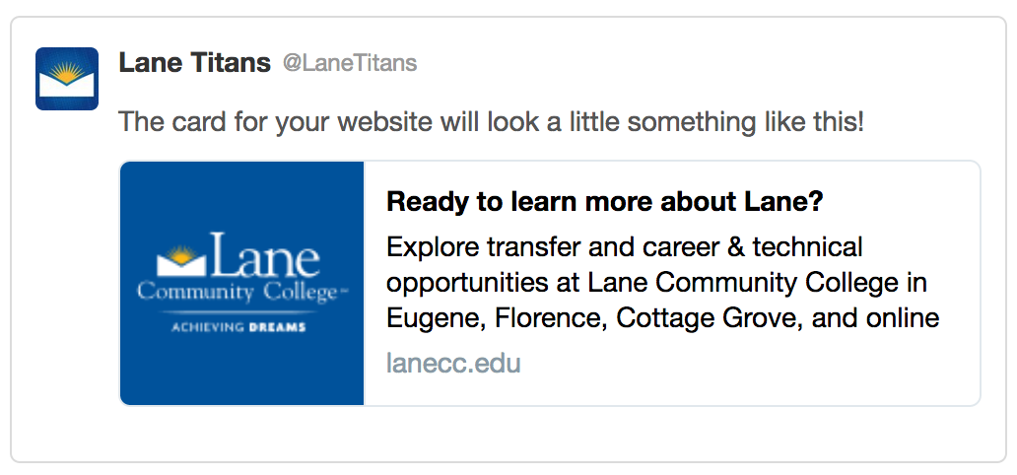Click the "ACHIEVING DREAMS" tagline
1017x475 pixels.
click(238, 327)
